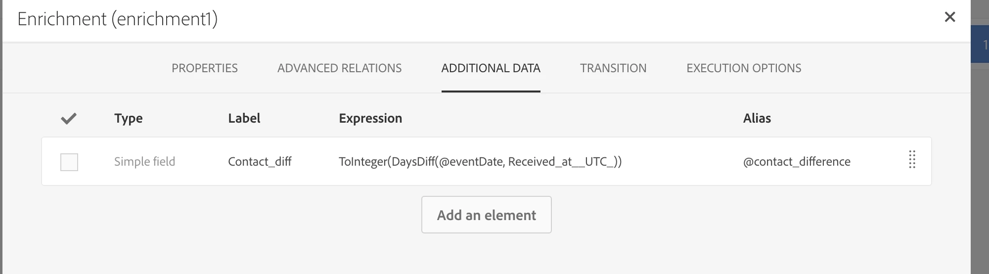Open the Execution Options tab

pyautogui.click(x=744, y=68)
